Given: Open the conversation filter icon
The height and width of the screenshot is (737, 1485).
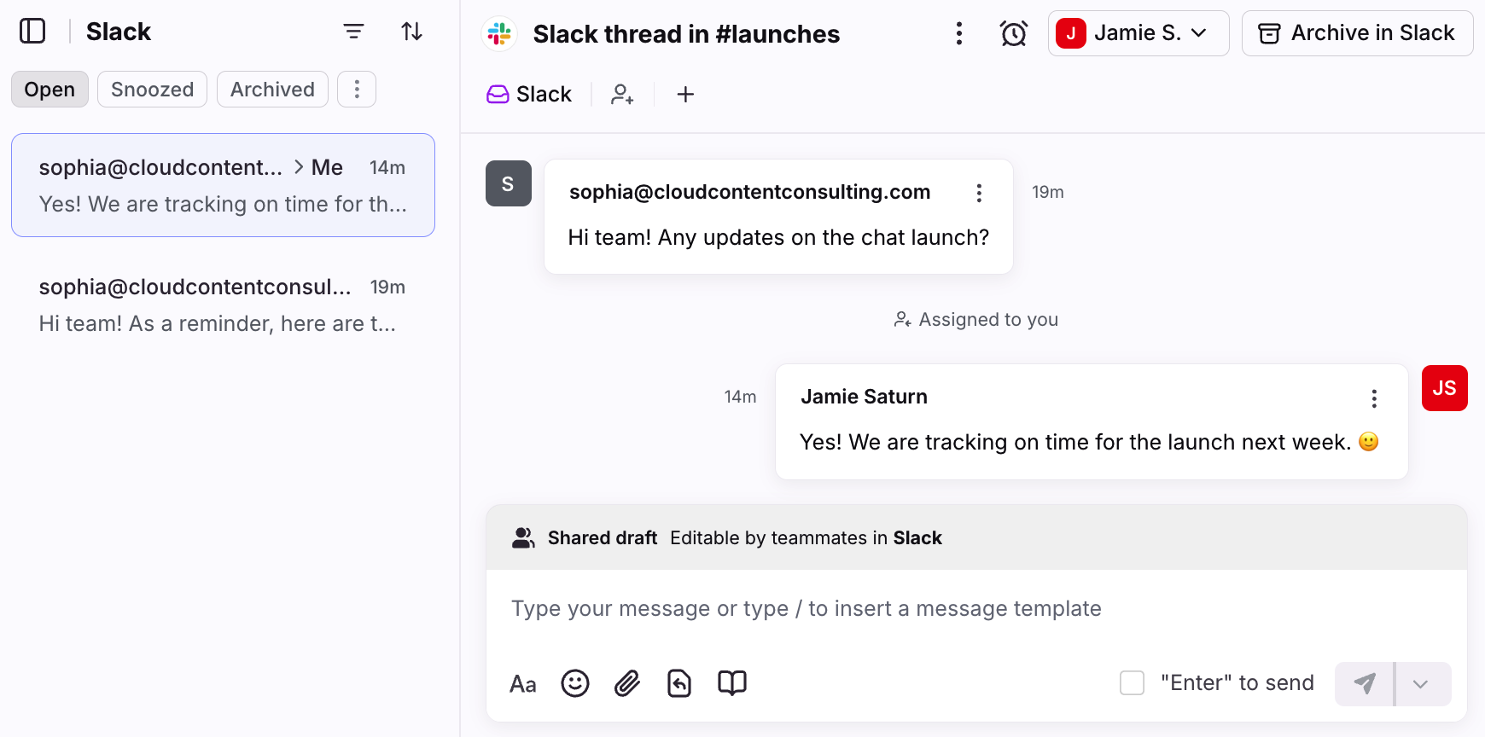Looking at the screenshot, I should (353, 32).
